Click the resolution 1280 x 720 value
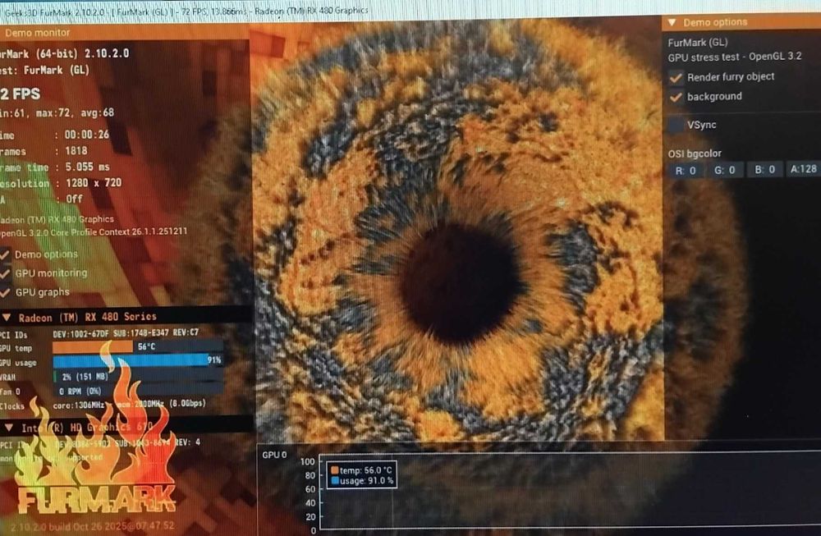821x536 pixels. 94,183
